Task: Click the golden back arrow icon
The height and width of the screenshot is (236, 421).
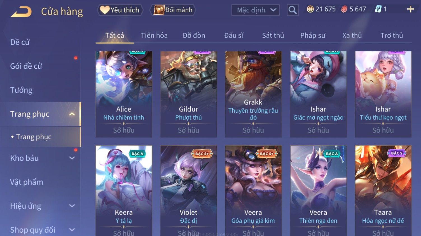Action: (21, 12)
